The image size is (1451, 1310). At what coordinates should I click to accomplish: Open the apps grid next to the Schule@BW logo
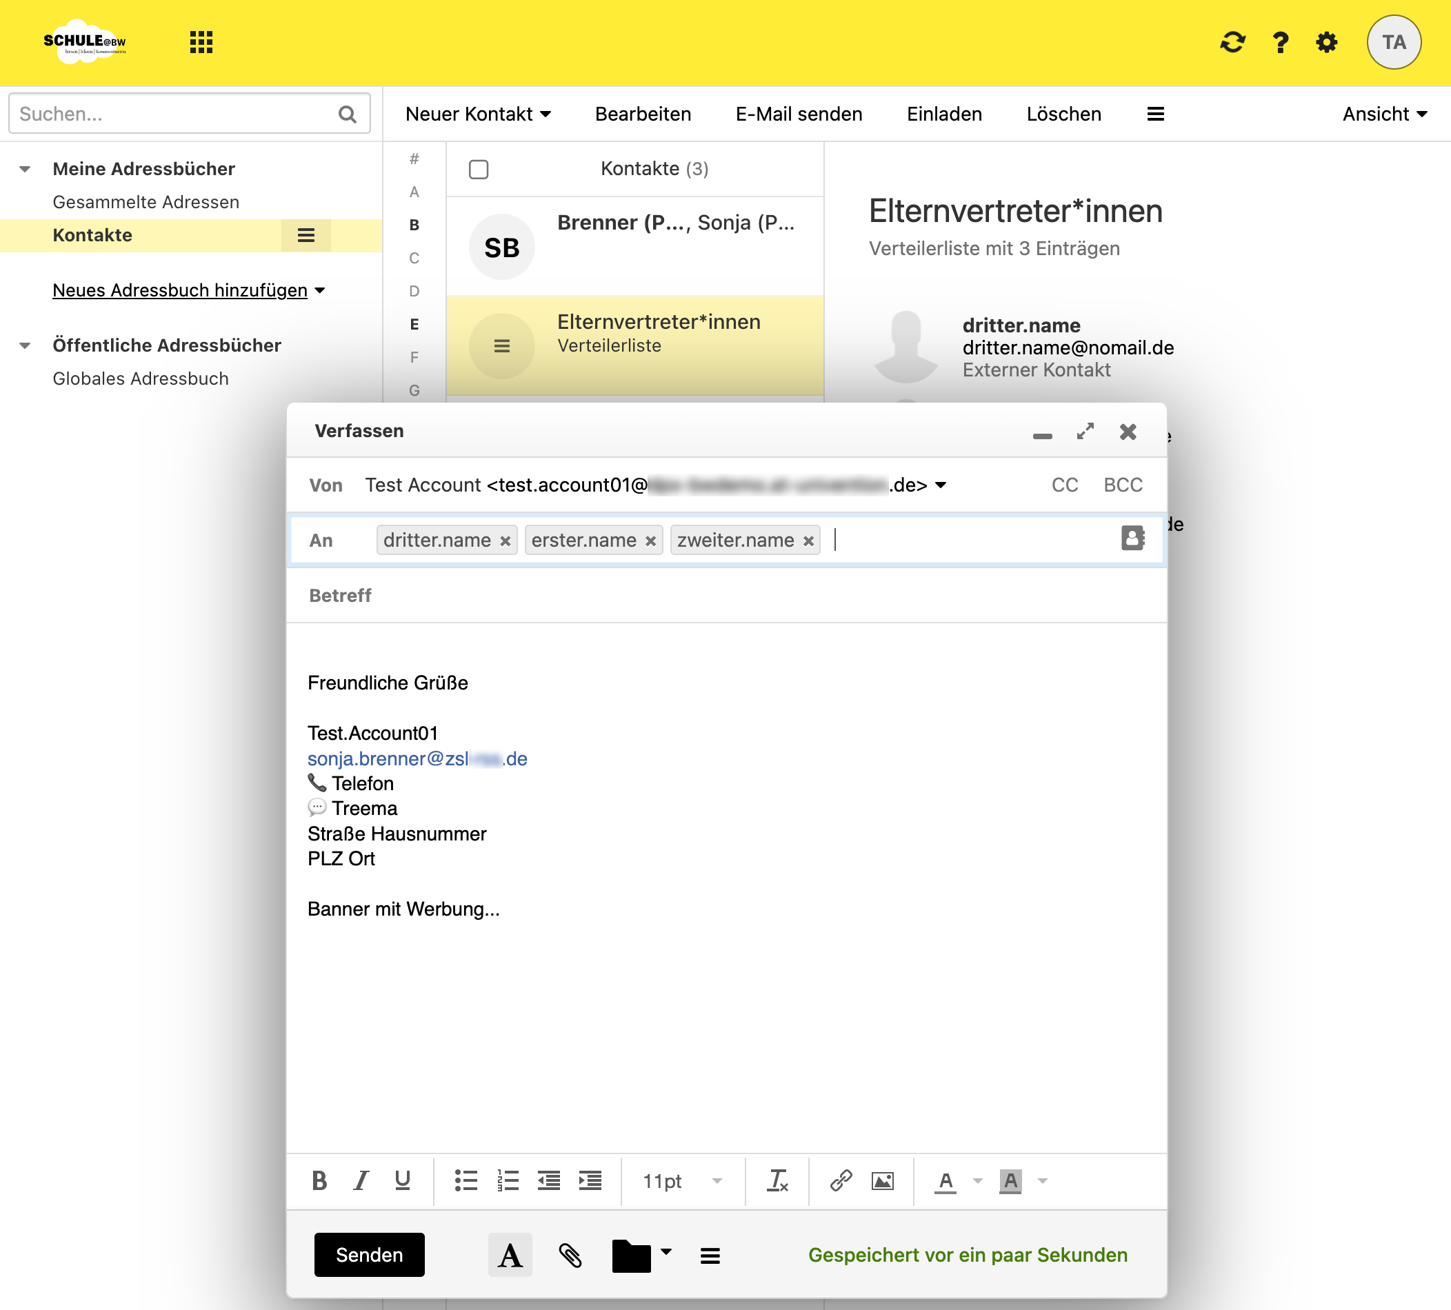(201, 43)
